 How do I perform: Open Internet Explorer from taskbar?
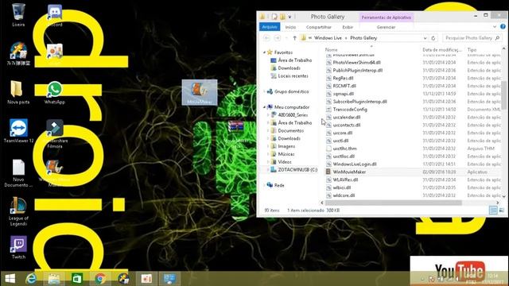point(31,279)
